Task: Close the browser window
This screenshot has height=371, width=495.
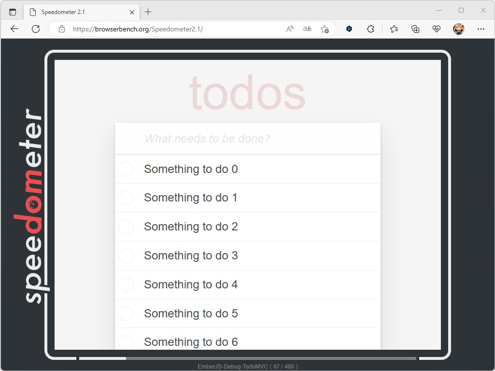Action: 483,11
